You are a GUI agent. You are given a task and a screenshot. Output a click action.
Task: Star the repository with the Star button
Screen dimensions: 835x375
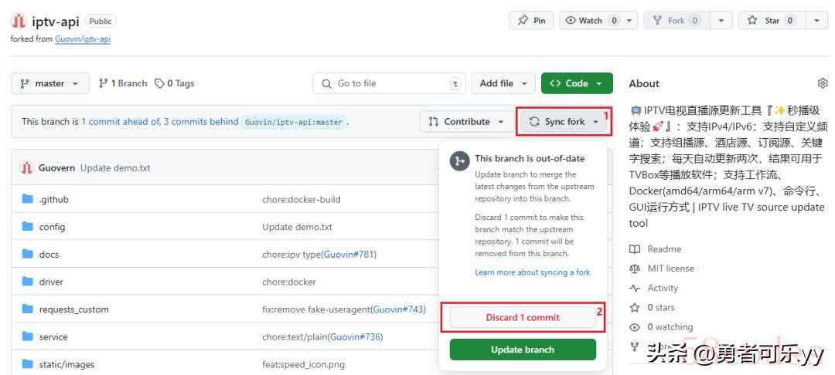772,21
